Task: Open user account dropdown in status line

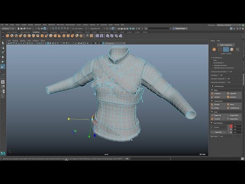Action: 180,29
